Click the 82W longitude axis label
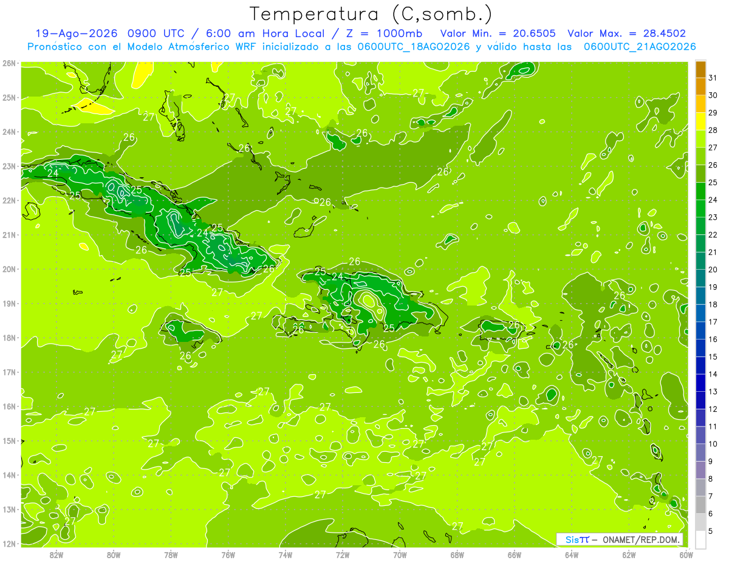 56,554
